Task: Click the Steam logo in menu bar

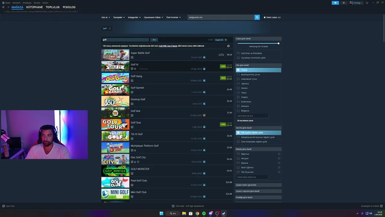Action: (3, 3)
